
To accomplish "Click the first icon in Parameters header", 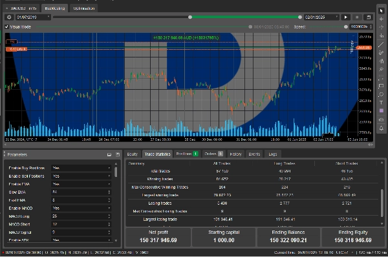I will (x=109, y=155).
